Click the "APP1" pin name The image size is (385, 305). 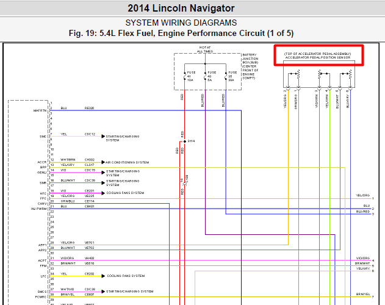[42, 245]
